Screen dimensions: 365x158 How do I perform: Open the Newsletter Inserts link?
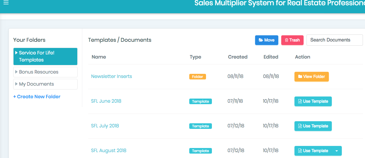tap(111, 76)
